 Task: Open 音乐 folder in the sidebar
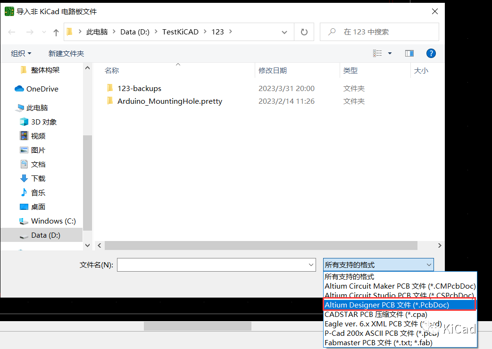tap(38, 193)
